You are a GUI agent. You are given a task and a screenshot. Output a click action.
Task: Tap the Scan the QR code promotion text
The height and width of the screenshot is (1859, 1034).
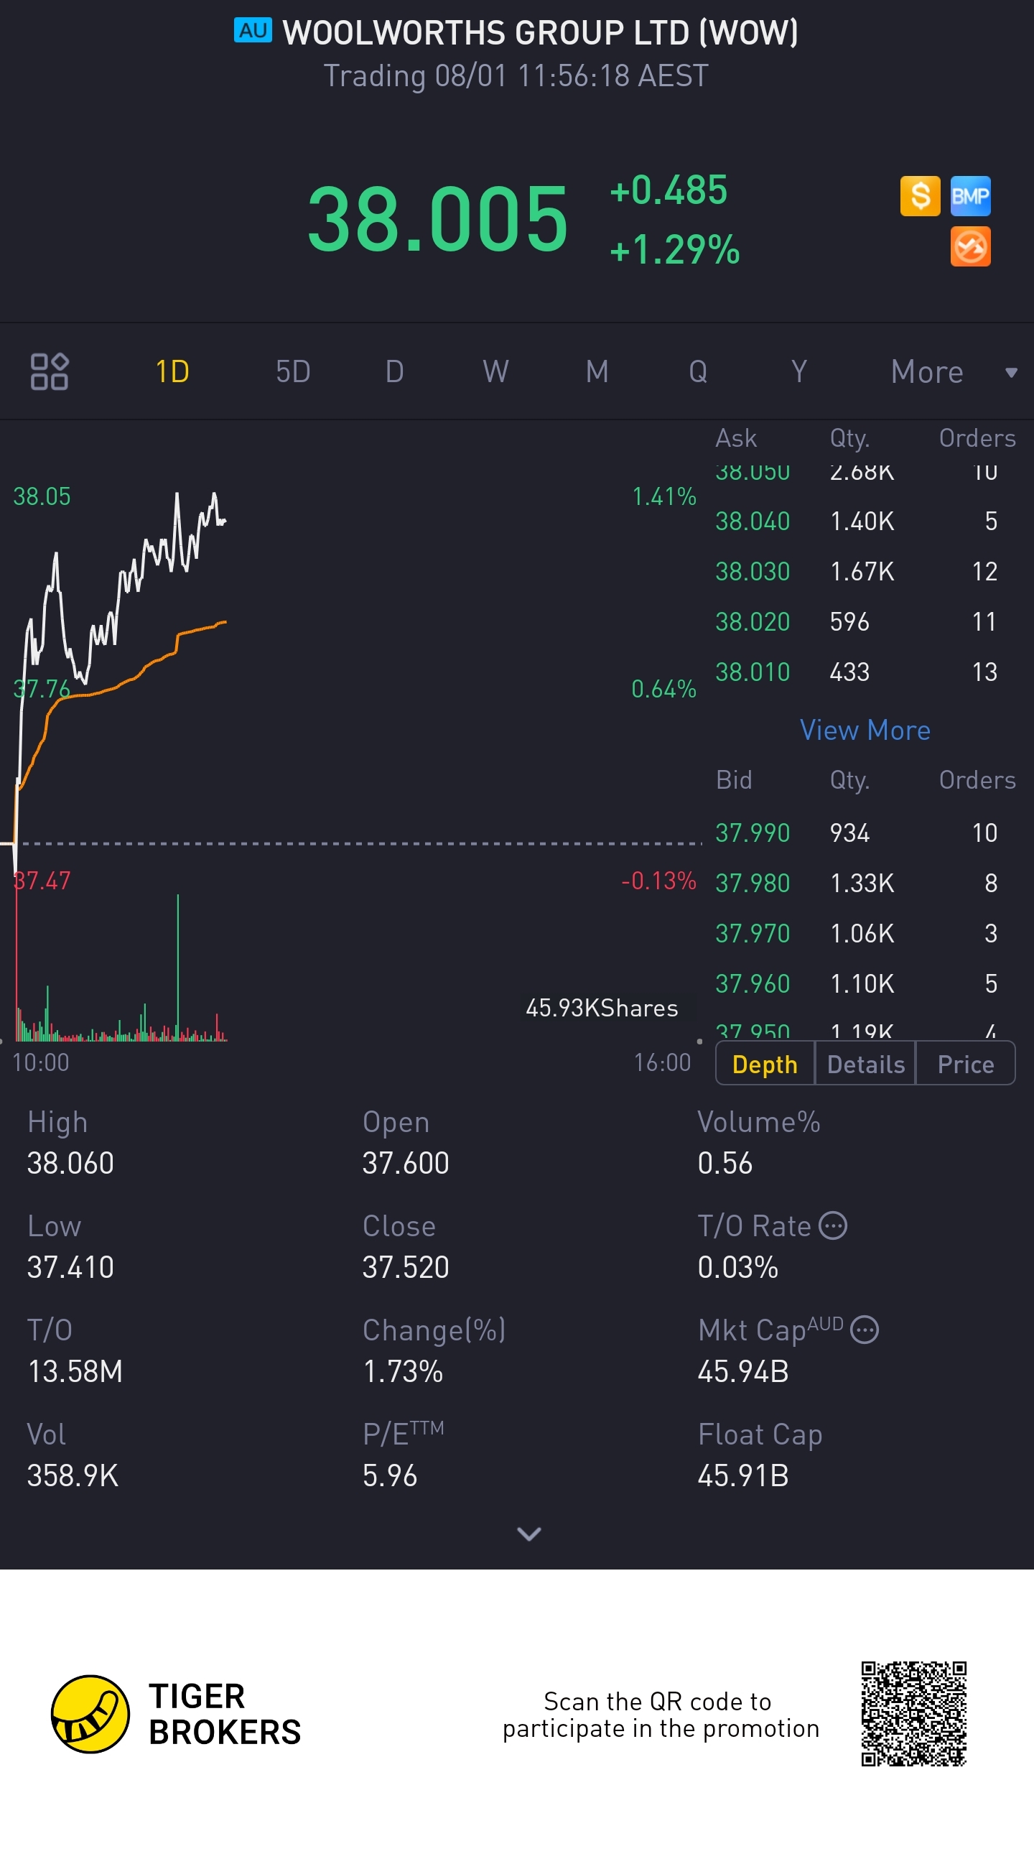point(661,1715)
